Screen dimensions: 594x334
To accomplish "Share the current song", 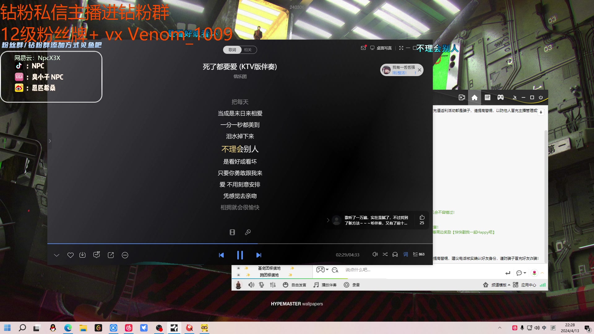I will tap(111, 255).
